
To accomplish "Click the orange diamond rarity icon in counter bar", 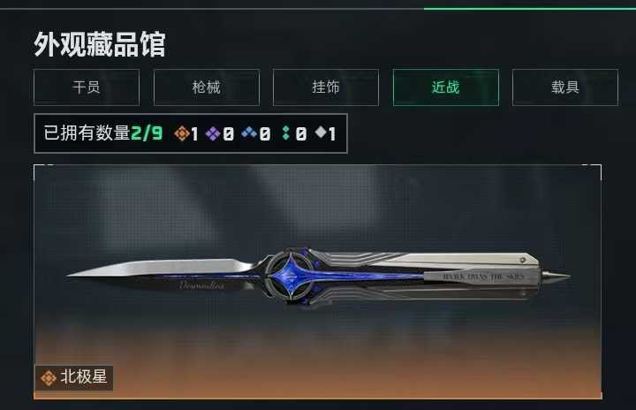I will pyautogui.click(x=181, y=133).
